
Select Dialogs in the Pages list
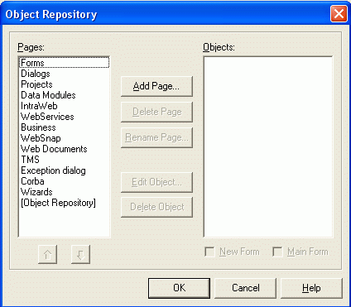point(64,74)
